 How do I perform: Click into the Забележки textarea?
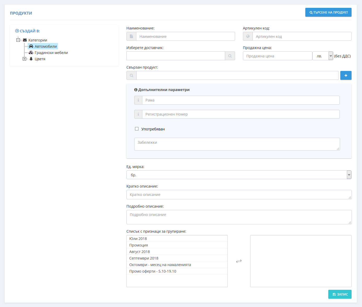pyautogui.click(x=237, y=144)
